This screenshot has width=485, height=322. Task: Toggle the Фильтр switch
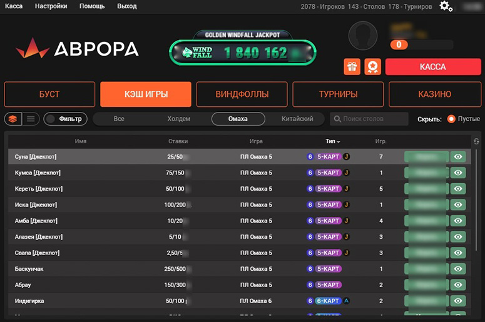pyautogui.click(x=65, y=119)
